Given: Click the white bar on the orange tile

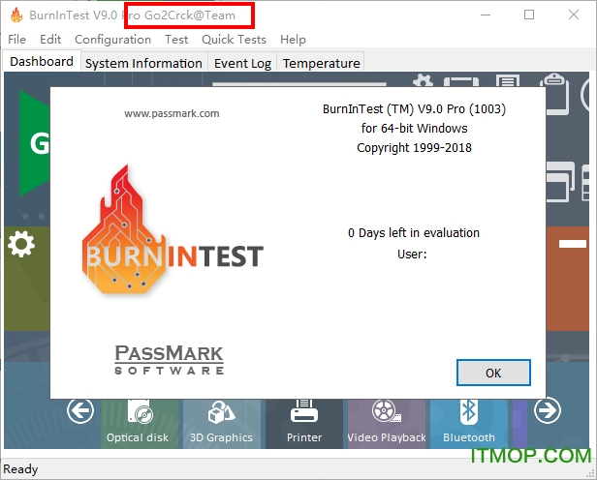Looking at the screenshot, I should (572, 244).
